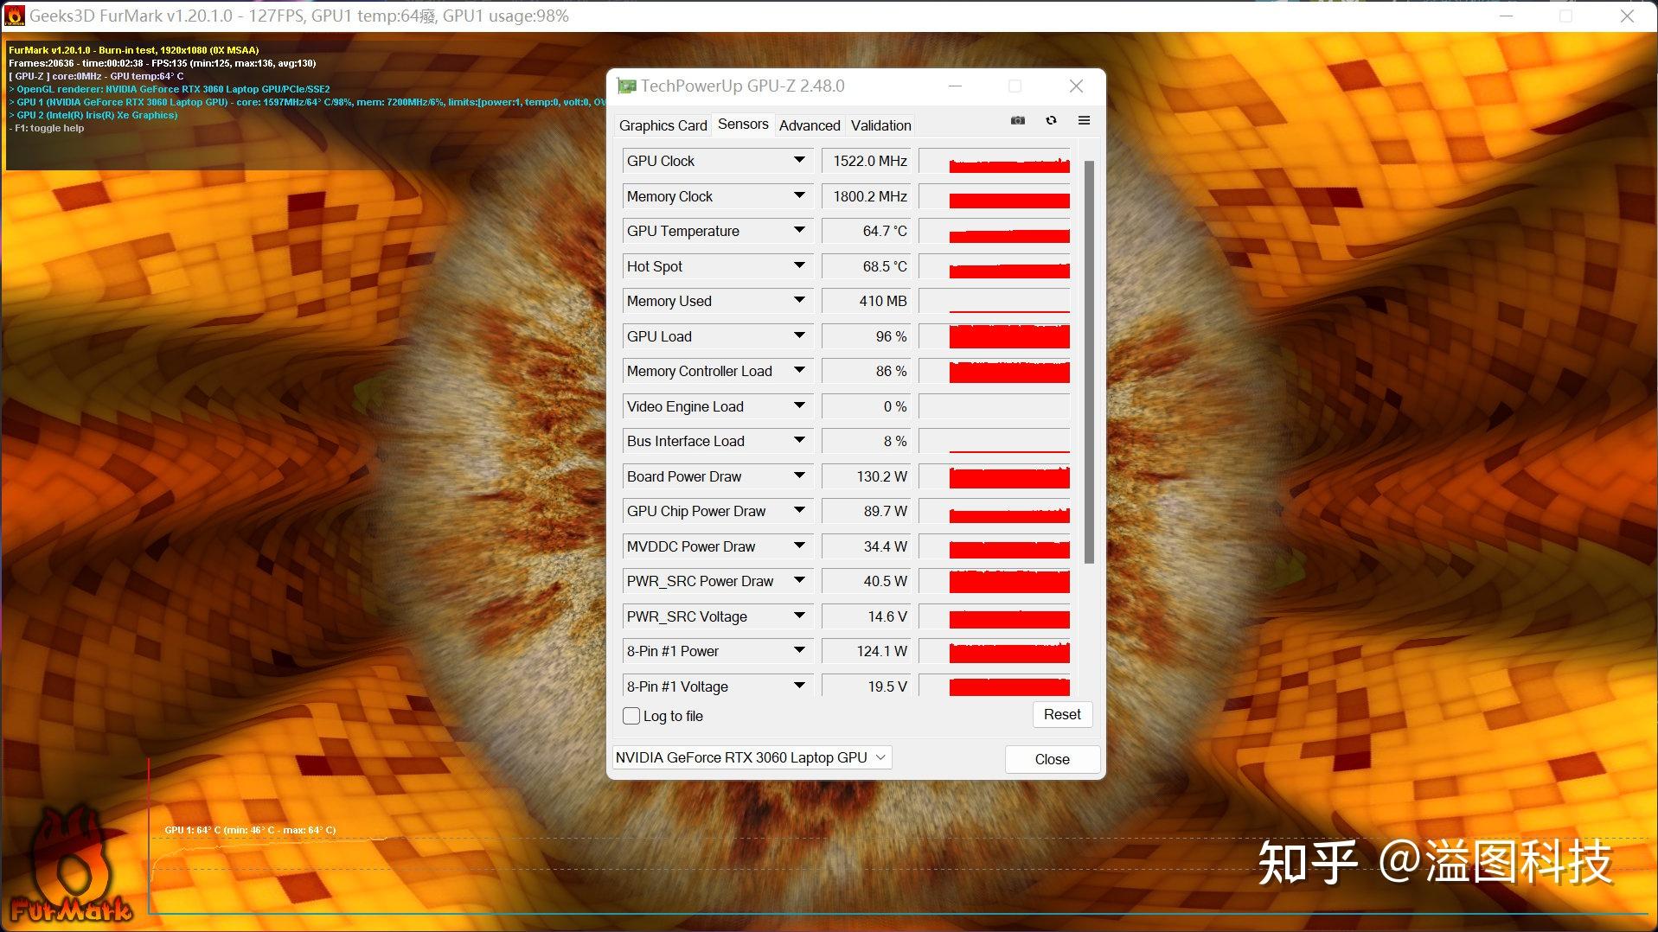Open the MVDDC Power Draw dropdown
This screenshot has width=1658, height=932.
799,546
